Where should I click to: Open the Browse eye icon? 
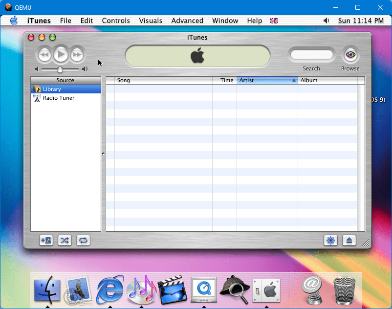coord(350,55)
